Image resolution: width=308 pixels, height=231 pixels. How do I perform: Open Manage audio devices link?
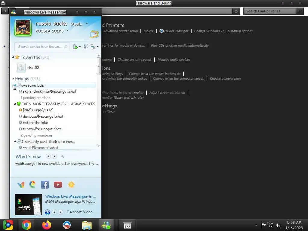(174, 60)
